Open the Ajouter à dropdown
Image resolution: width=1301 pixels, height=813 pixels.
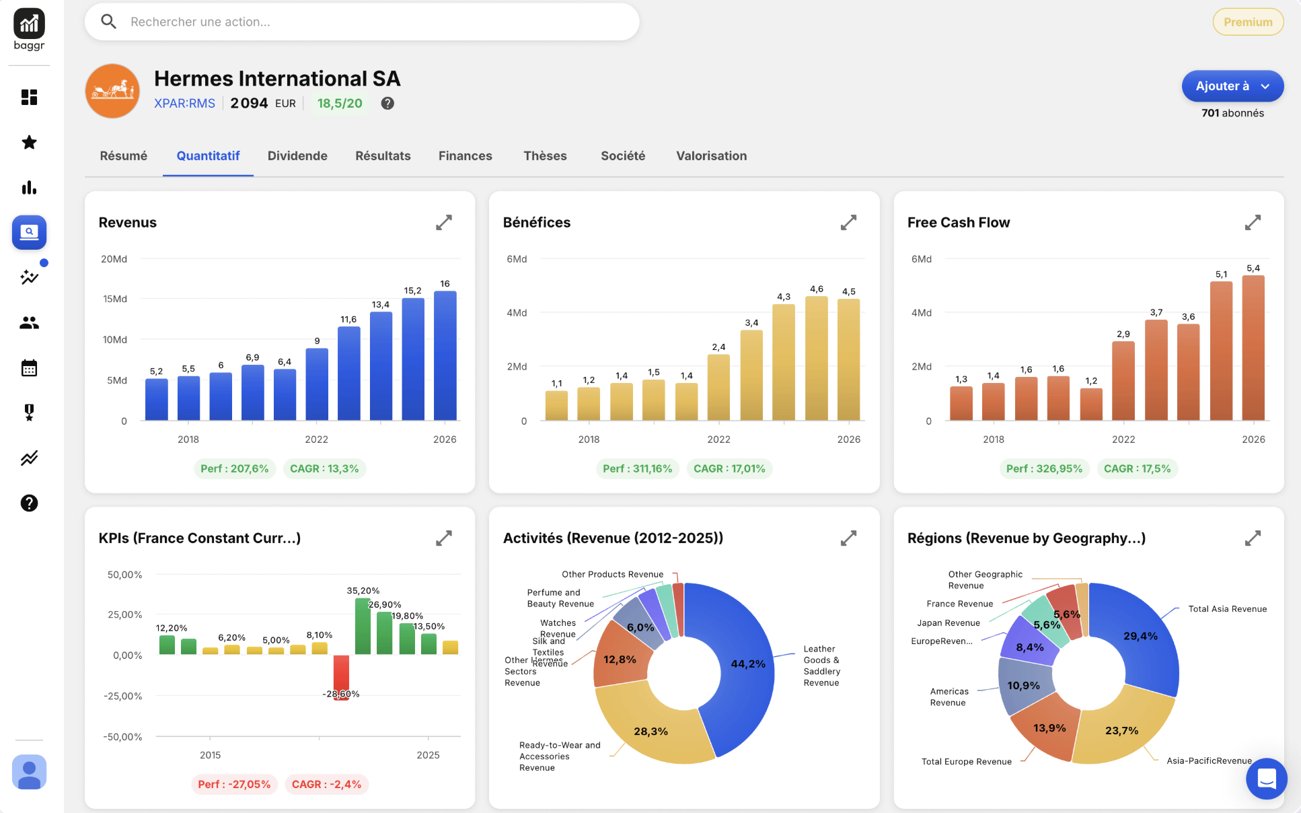pos(1232,86)
